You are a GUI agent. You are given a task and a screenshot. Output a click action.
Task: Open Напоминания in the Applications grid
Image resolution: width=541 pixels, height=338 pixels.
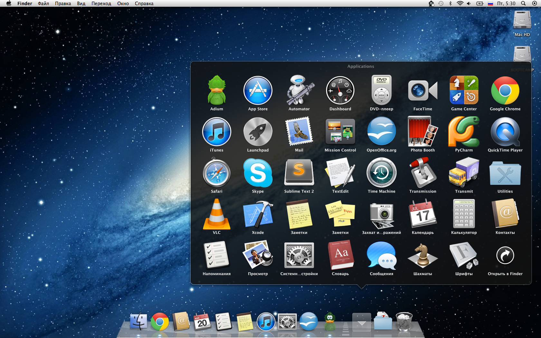[217, 255]
